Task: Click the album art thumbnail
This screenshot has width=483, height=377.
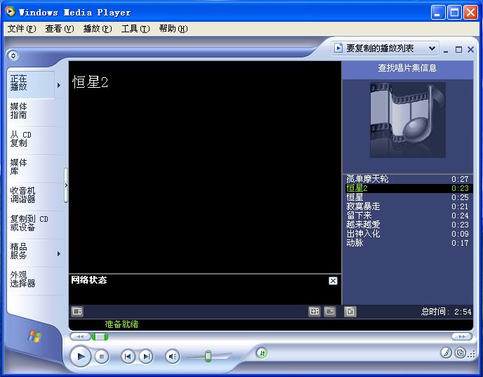Action: coord(407,120)
